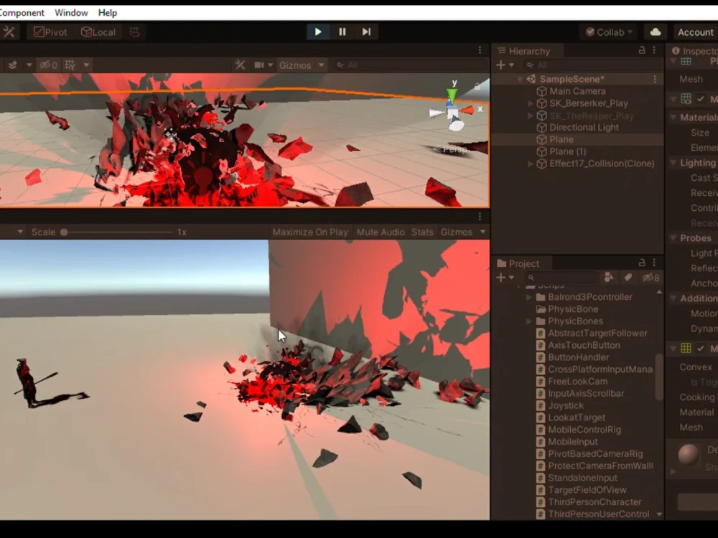Expand Balrond3Pcontroller folder

click(529, 297)
